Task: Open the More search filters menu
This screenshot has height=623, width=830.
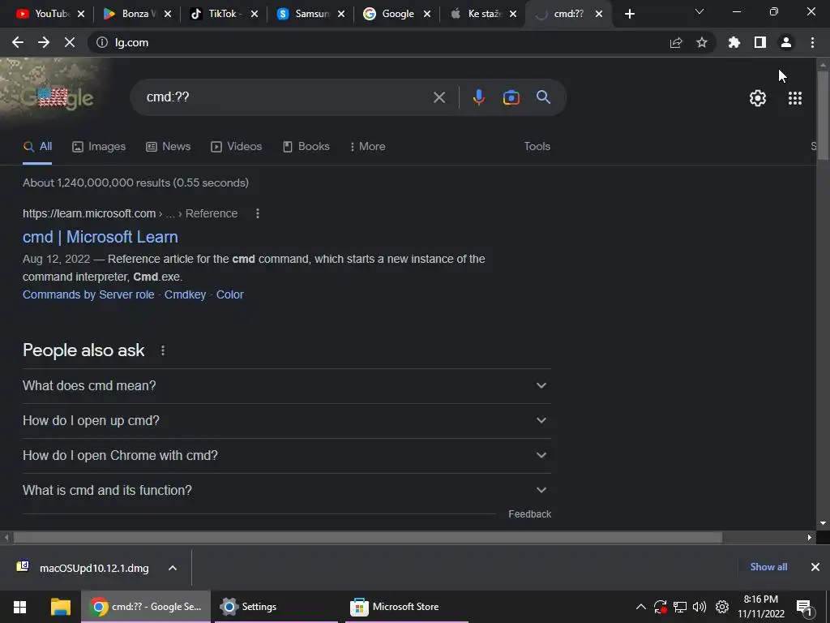Action: pos(368,147)
